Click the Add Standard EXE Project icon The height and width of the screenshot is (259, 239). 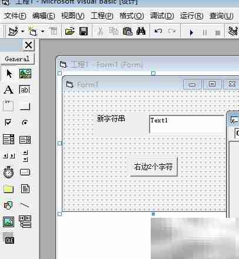[x=13, y=31]
